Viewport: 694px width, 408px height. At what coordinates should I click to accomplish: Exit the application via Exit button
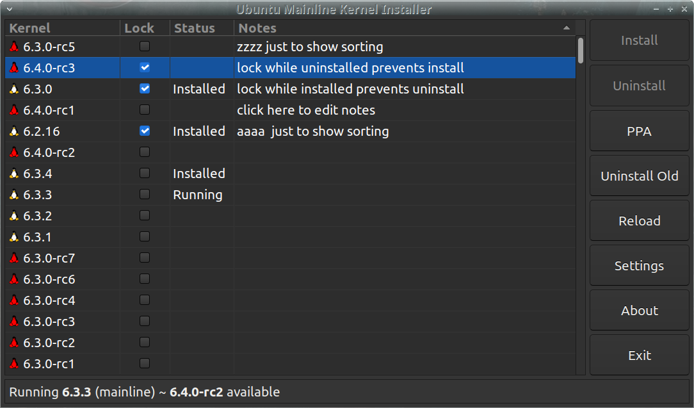(639, 355)
